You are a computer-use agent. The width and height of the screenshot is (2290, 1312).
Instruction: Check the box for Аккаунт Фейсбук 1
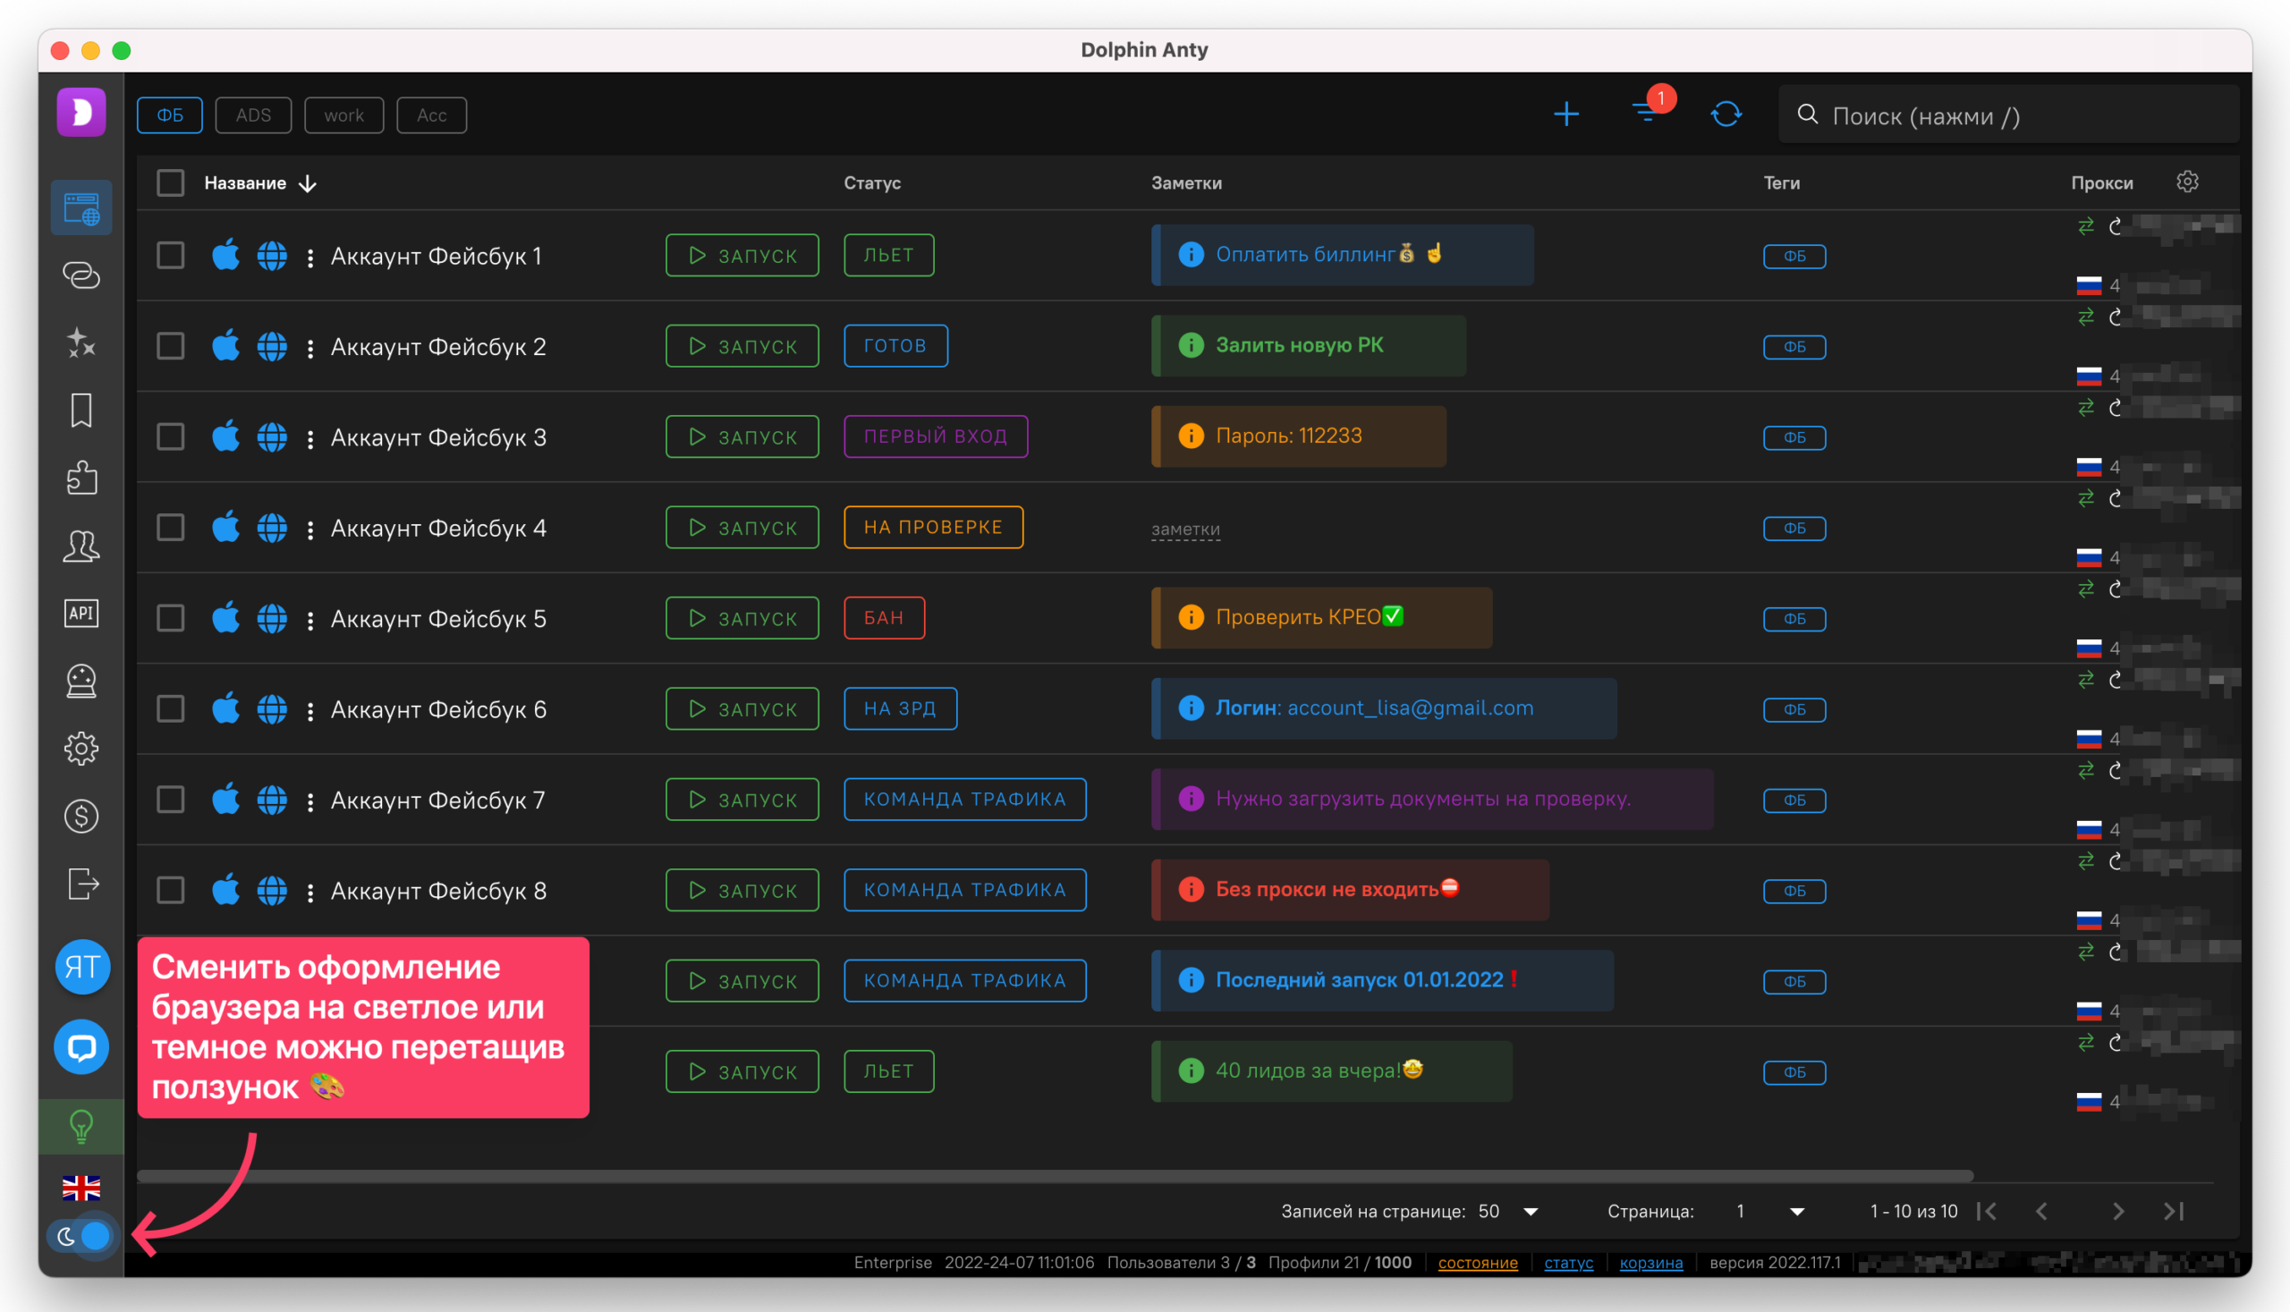pyautogui.click(x=170, y=256)
